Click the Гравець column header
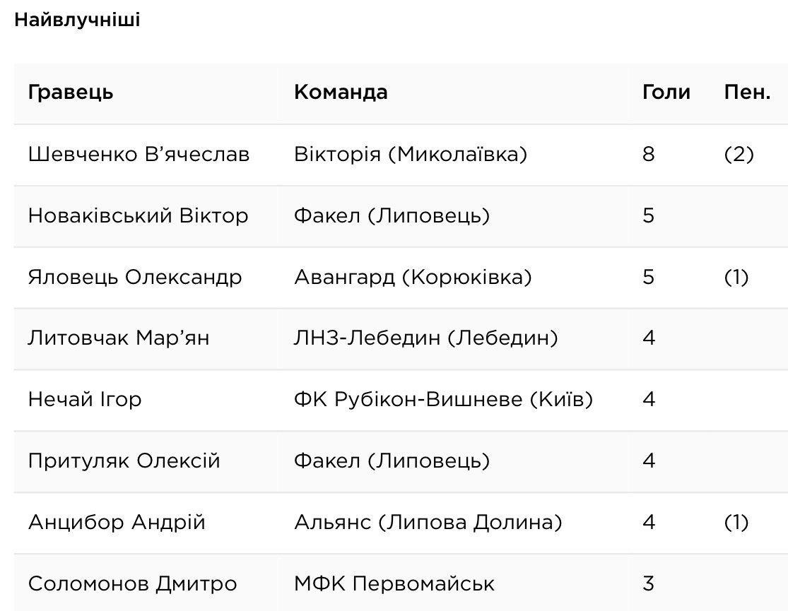Image resolution: width=788 pixels, height=611 pixels. pos(71,93)
